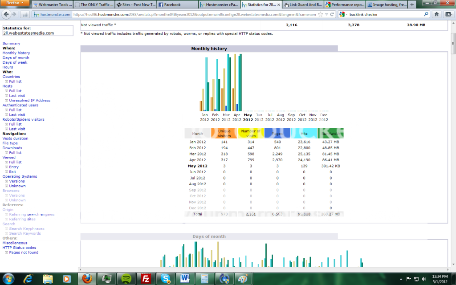Open the Operating Systems link

20,176
